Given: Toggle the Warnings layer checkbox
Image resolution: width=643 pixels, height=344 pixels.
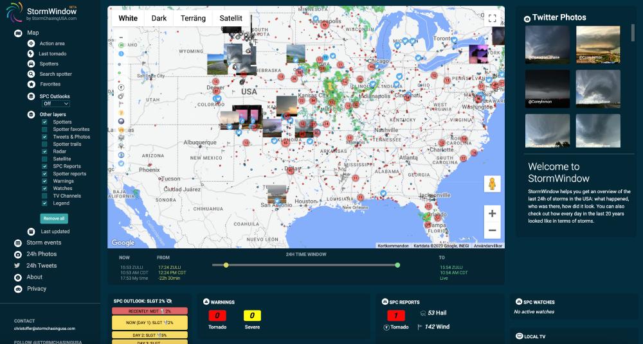Looking at the screenshot, I should (x=44, y=181).
